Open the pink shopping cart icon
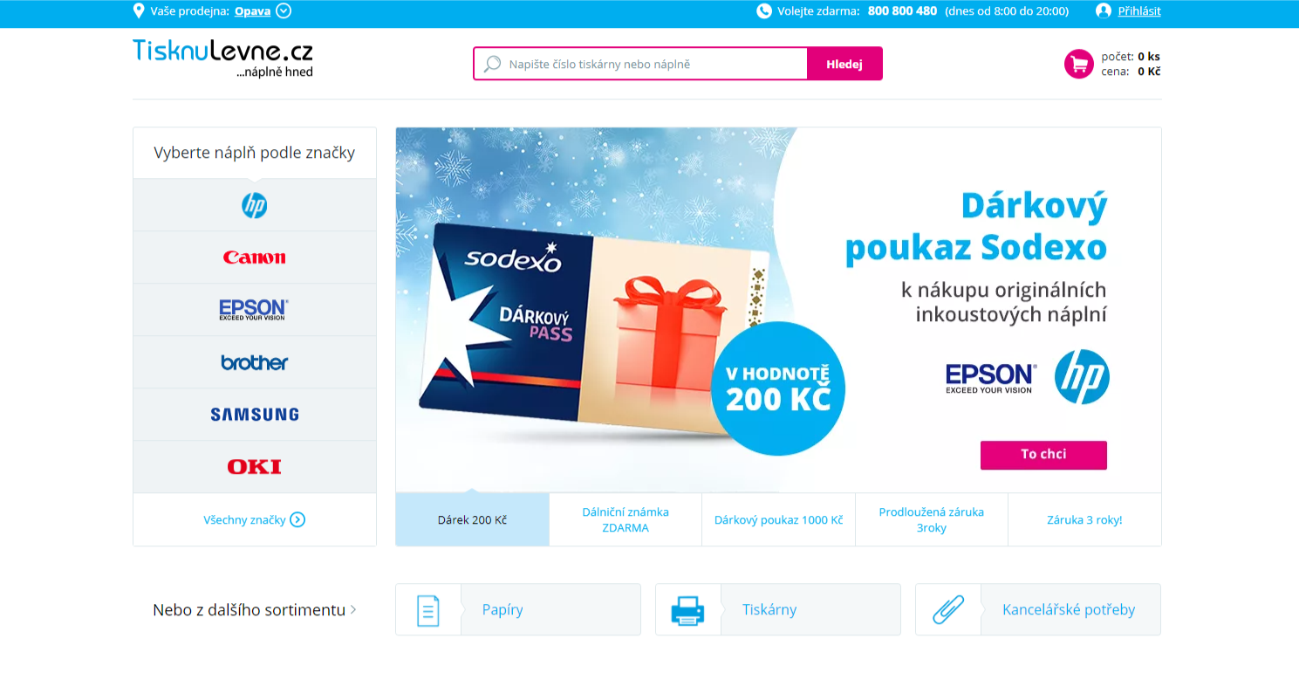Image resolution: width=1299 pixels, height=673 pixels. tap(1079, 64)
